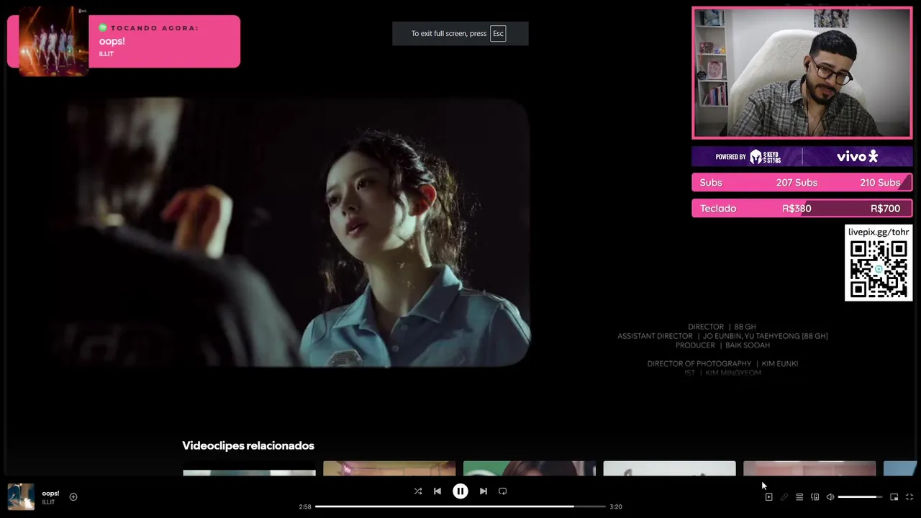Toggle the repeat button beside next track
921x518 pixels.
click(503, 491)
